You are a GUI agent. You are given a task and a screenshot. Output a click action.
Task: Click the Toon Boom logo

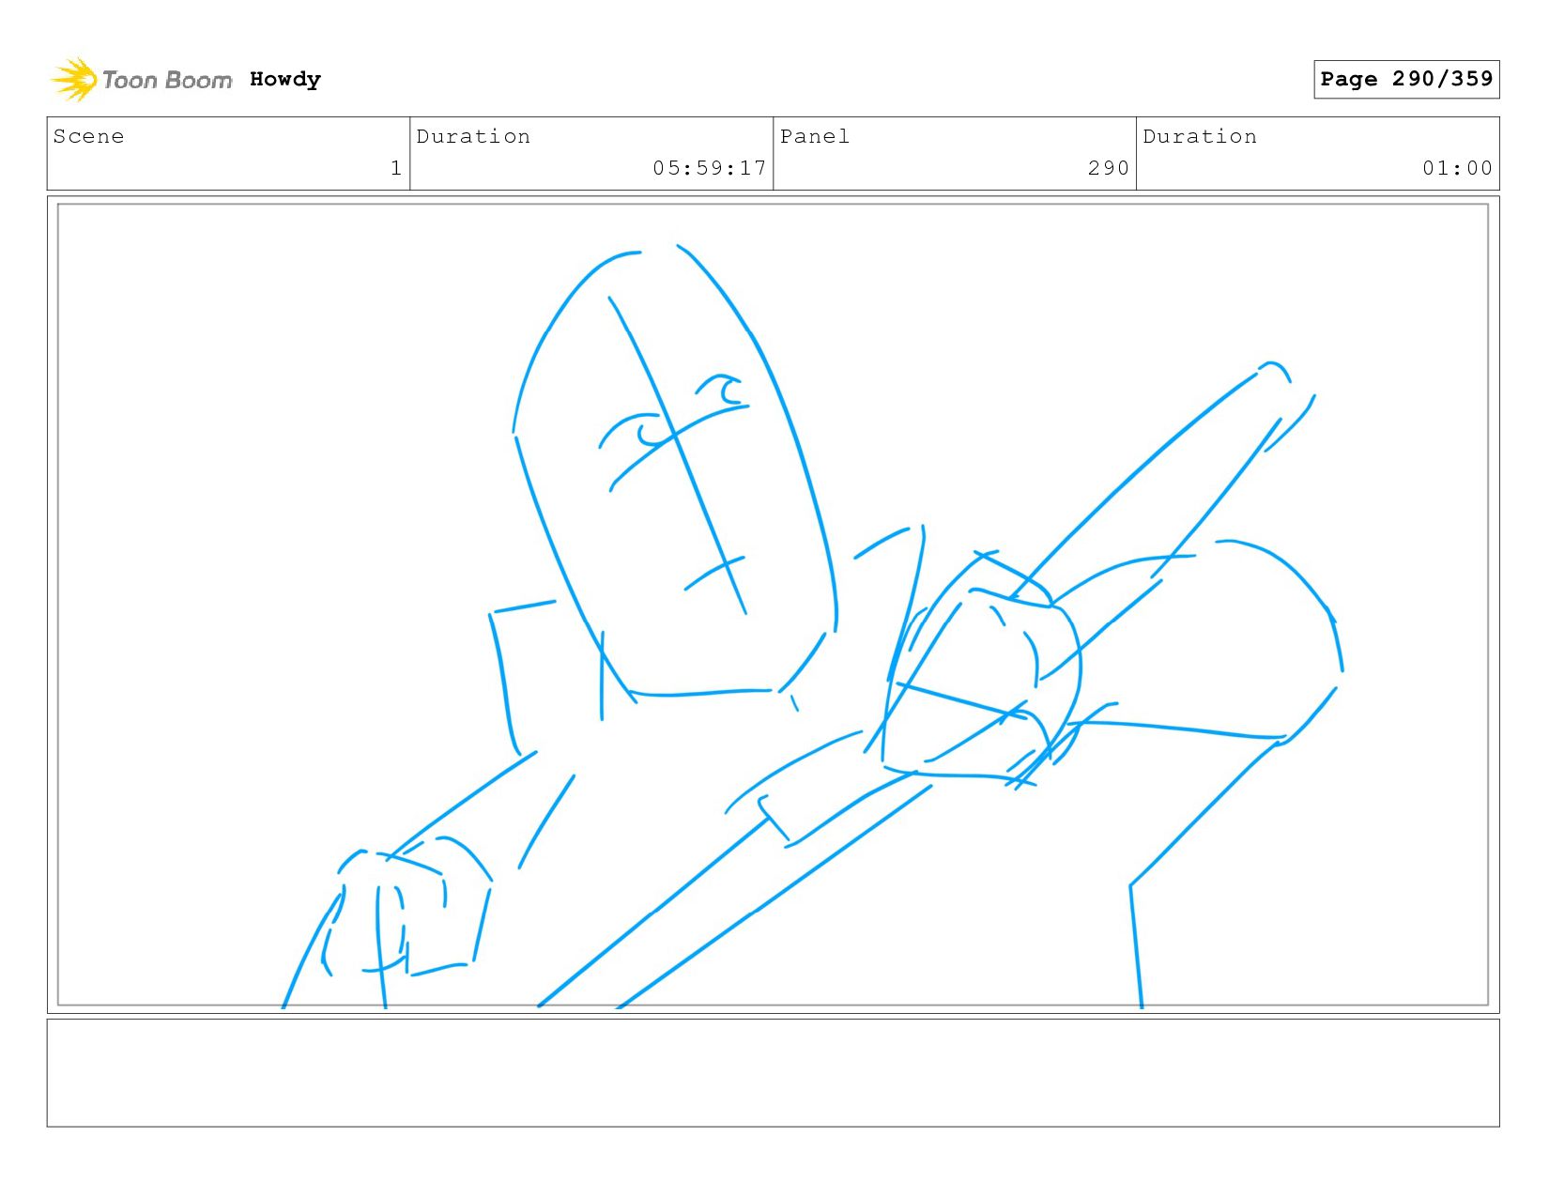(141, 80)
